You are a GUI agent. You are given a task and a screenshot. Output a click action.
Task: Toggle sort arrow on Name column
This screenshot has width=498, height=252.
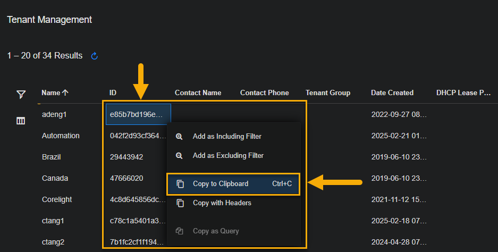pos(65,93)
